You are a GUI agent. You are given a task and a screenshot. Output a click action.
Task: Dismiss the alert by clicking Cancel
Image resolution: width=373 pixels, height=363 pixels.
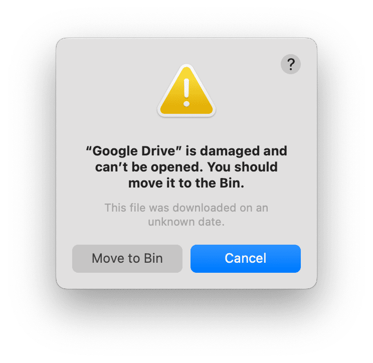point(246,259)
